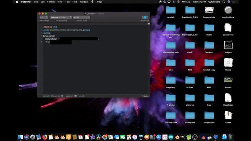
Task: Click the Siri icon in menu bar
Action: (229, 2)
